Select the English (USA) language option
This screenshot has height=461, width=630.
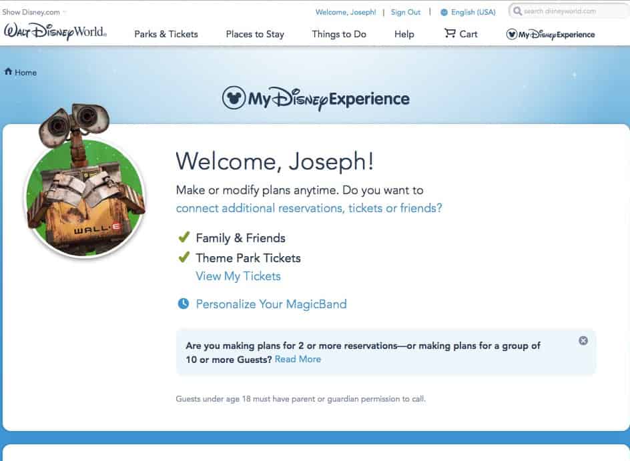(x=473, y=12)
